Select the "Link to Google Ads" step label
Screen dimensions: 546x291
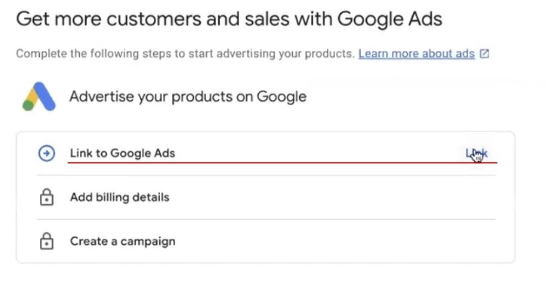tap(122, 153)
